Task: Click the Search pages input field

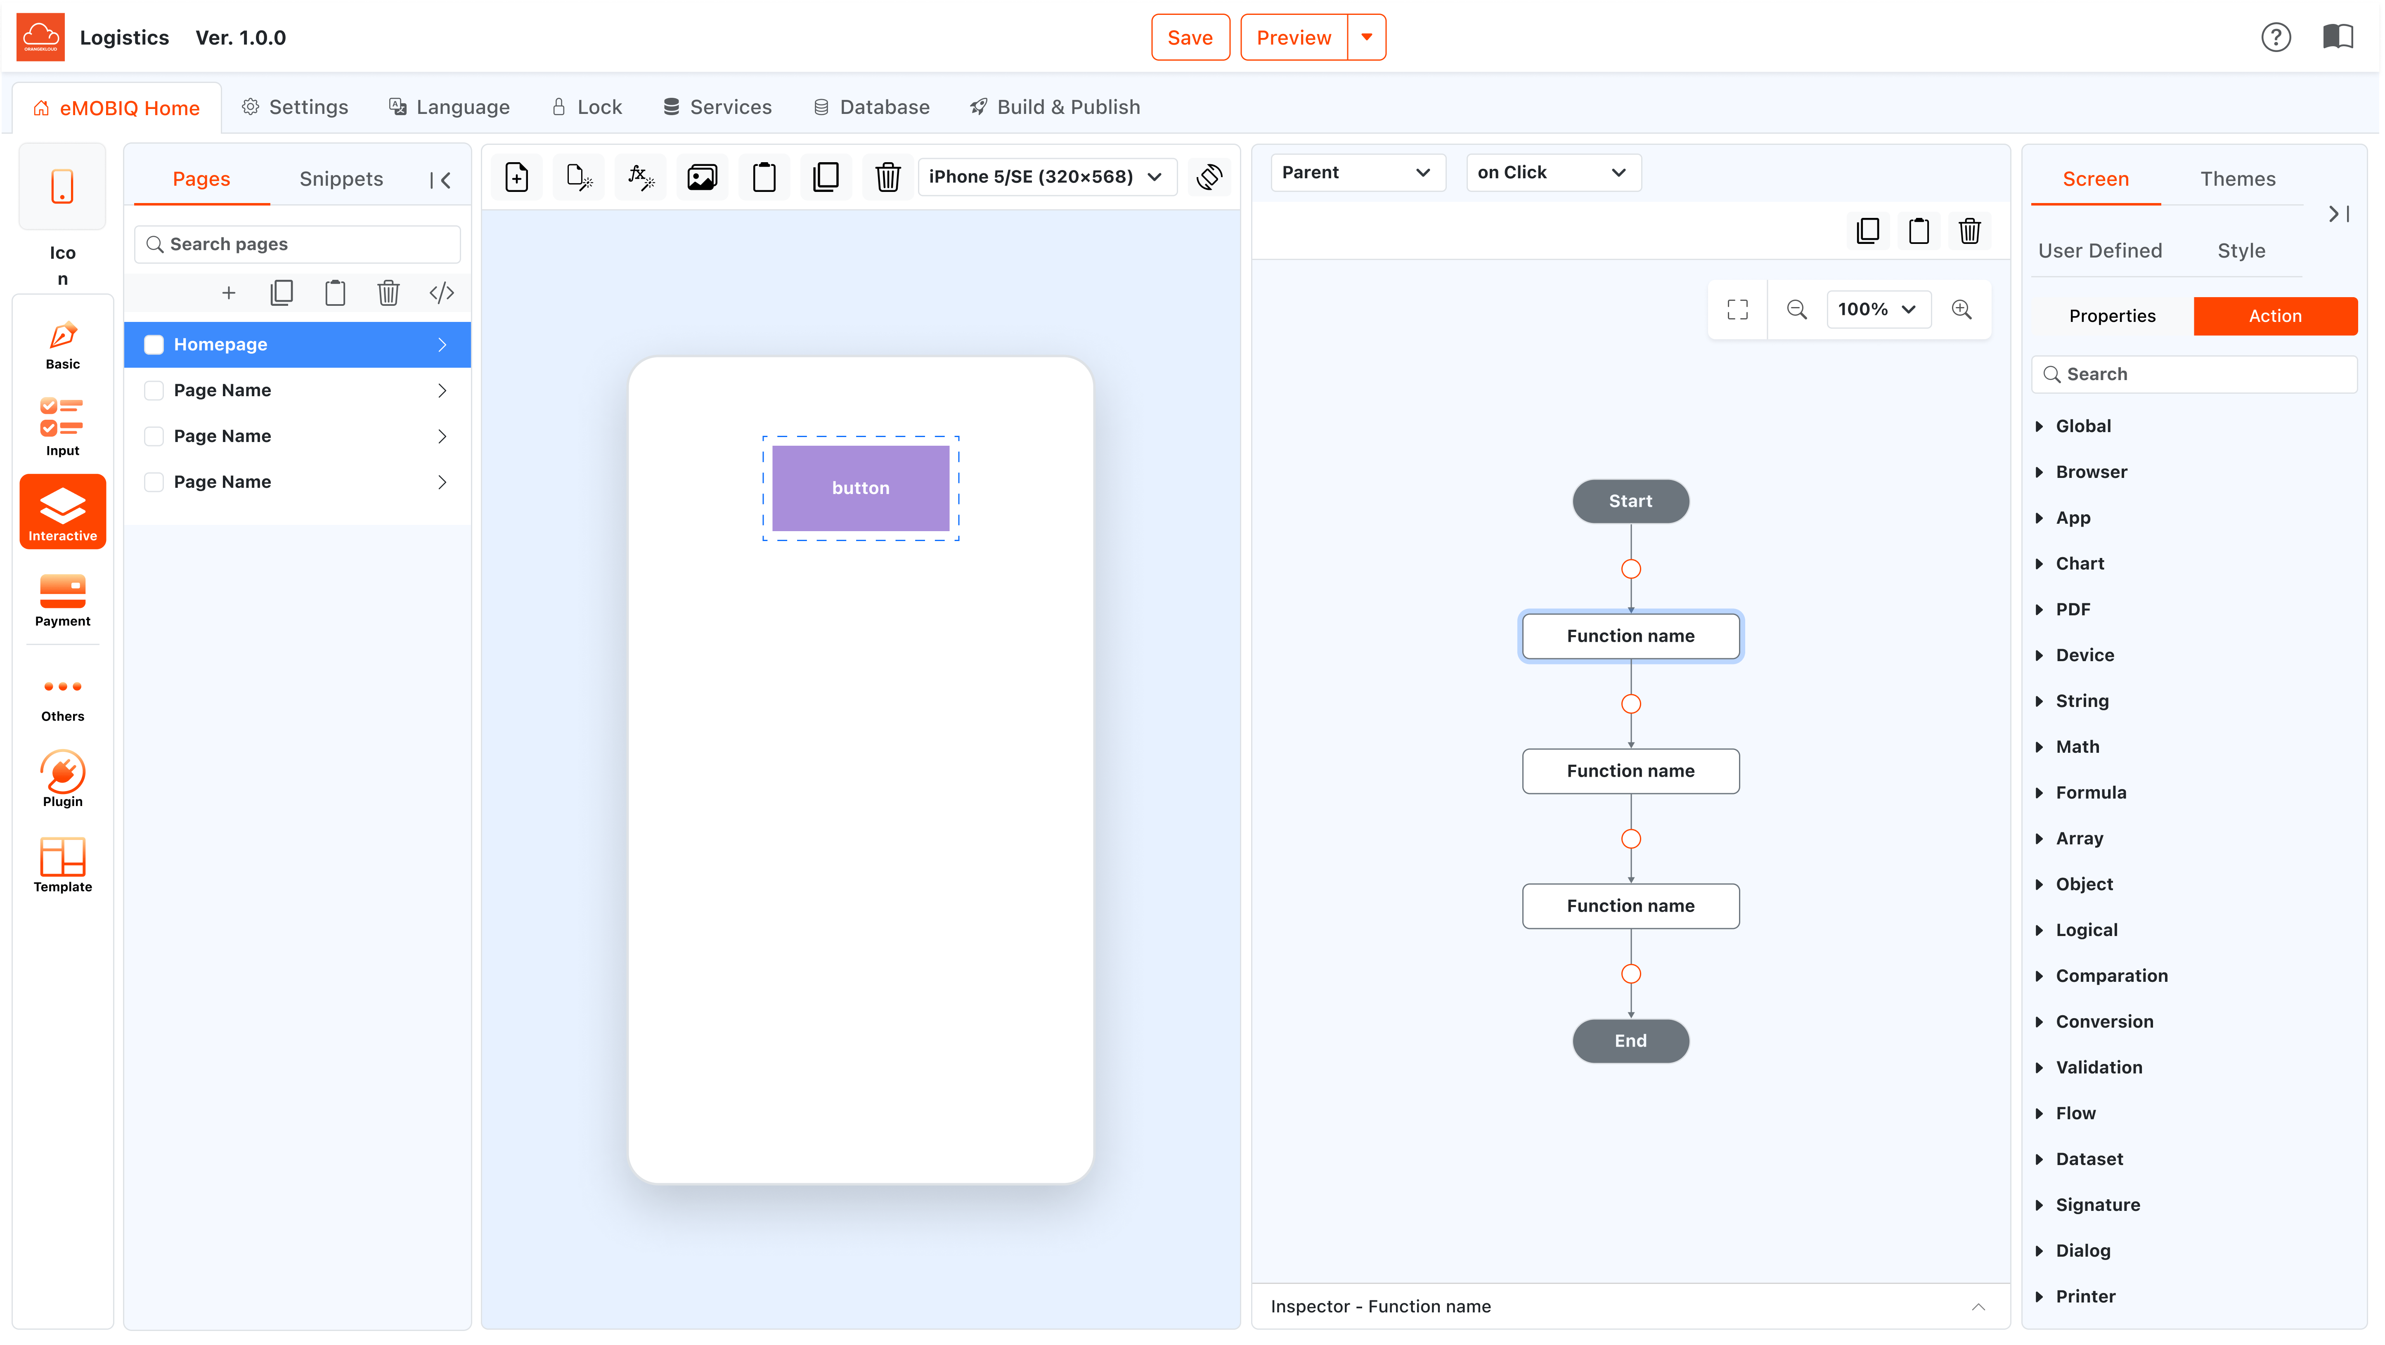Action: (297, 244)
